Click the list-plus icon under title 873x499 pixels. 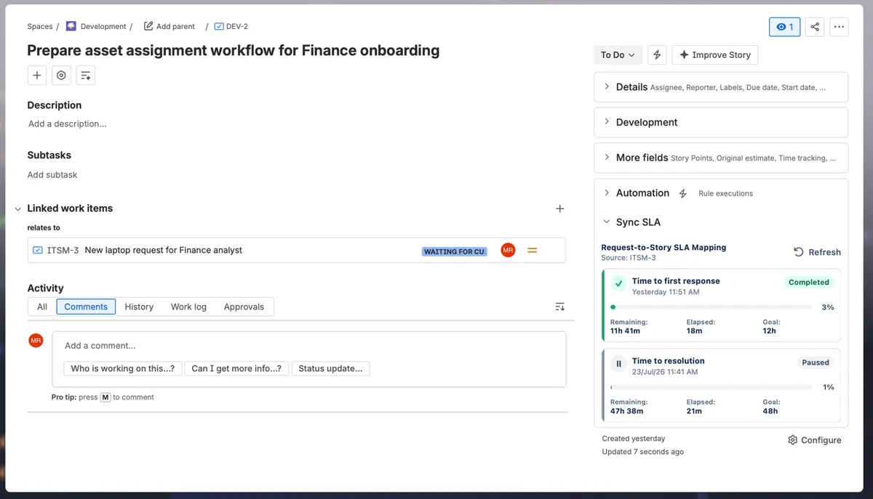[x=85, y=75]
